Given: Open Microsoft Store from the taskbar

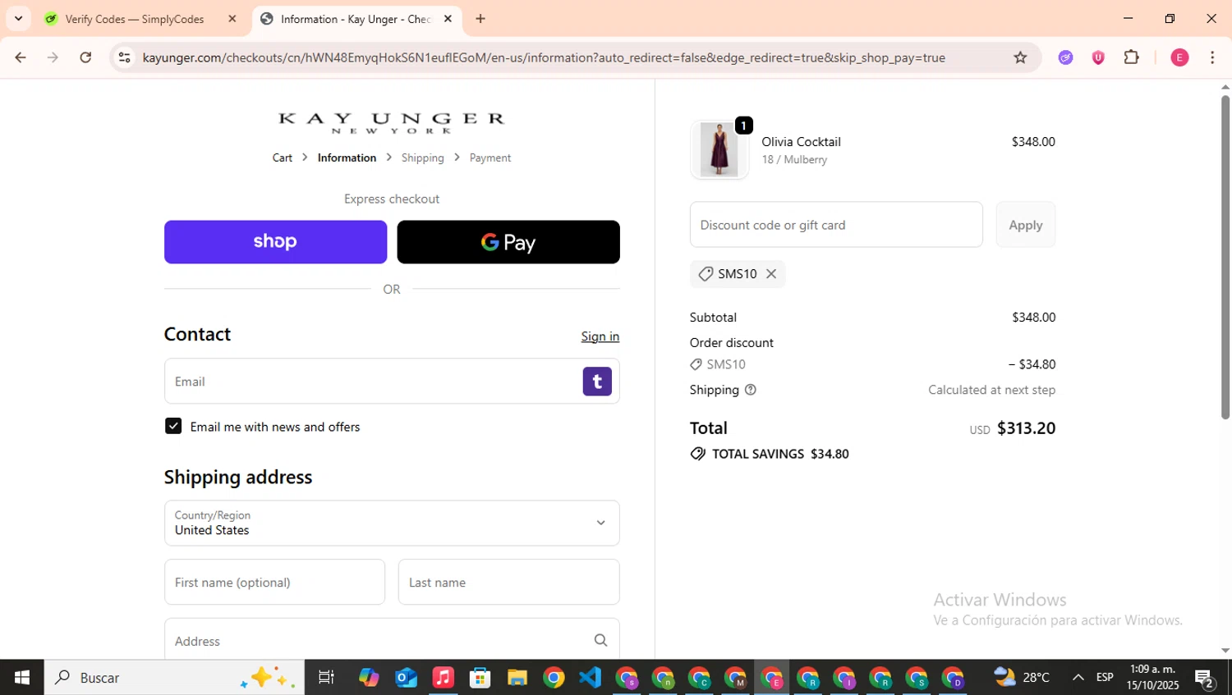Looking at the screenshot, I should click(480, 678).
